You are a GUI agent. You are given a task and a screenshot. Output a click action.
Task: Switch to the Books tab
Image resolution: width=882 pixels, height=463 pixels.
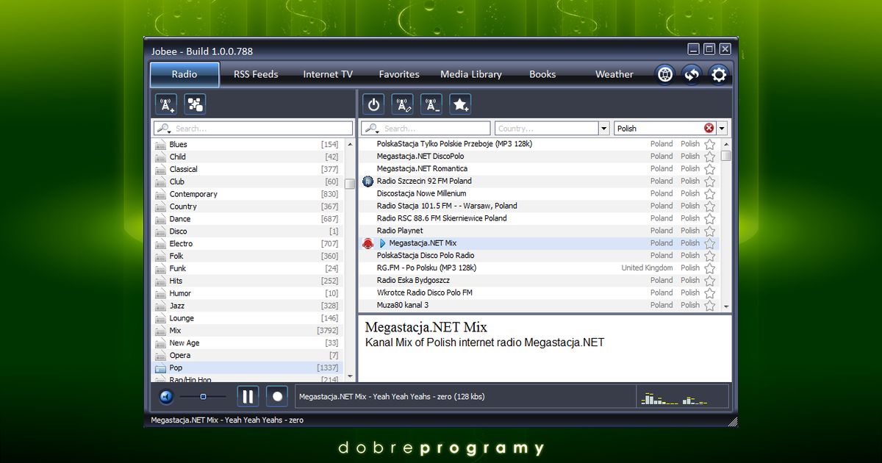pyautogui.click(x=542, y=74)
